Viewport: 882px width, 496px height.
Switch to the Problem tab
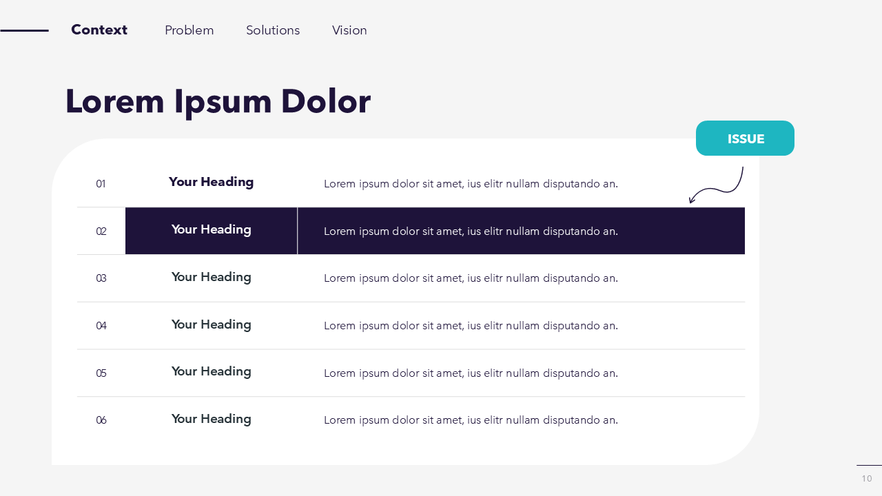189,30
